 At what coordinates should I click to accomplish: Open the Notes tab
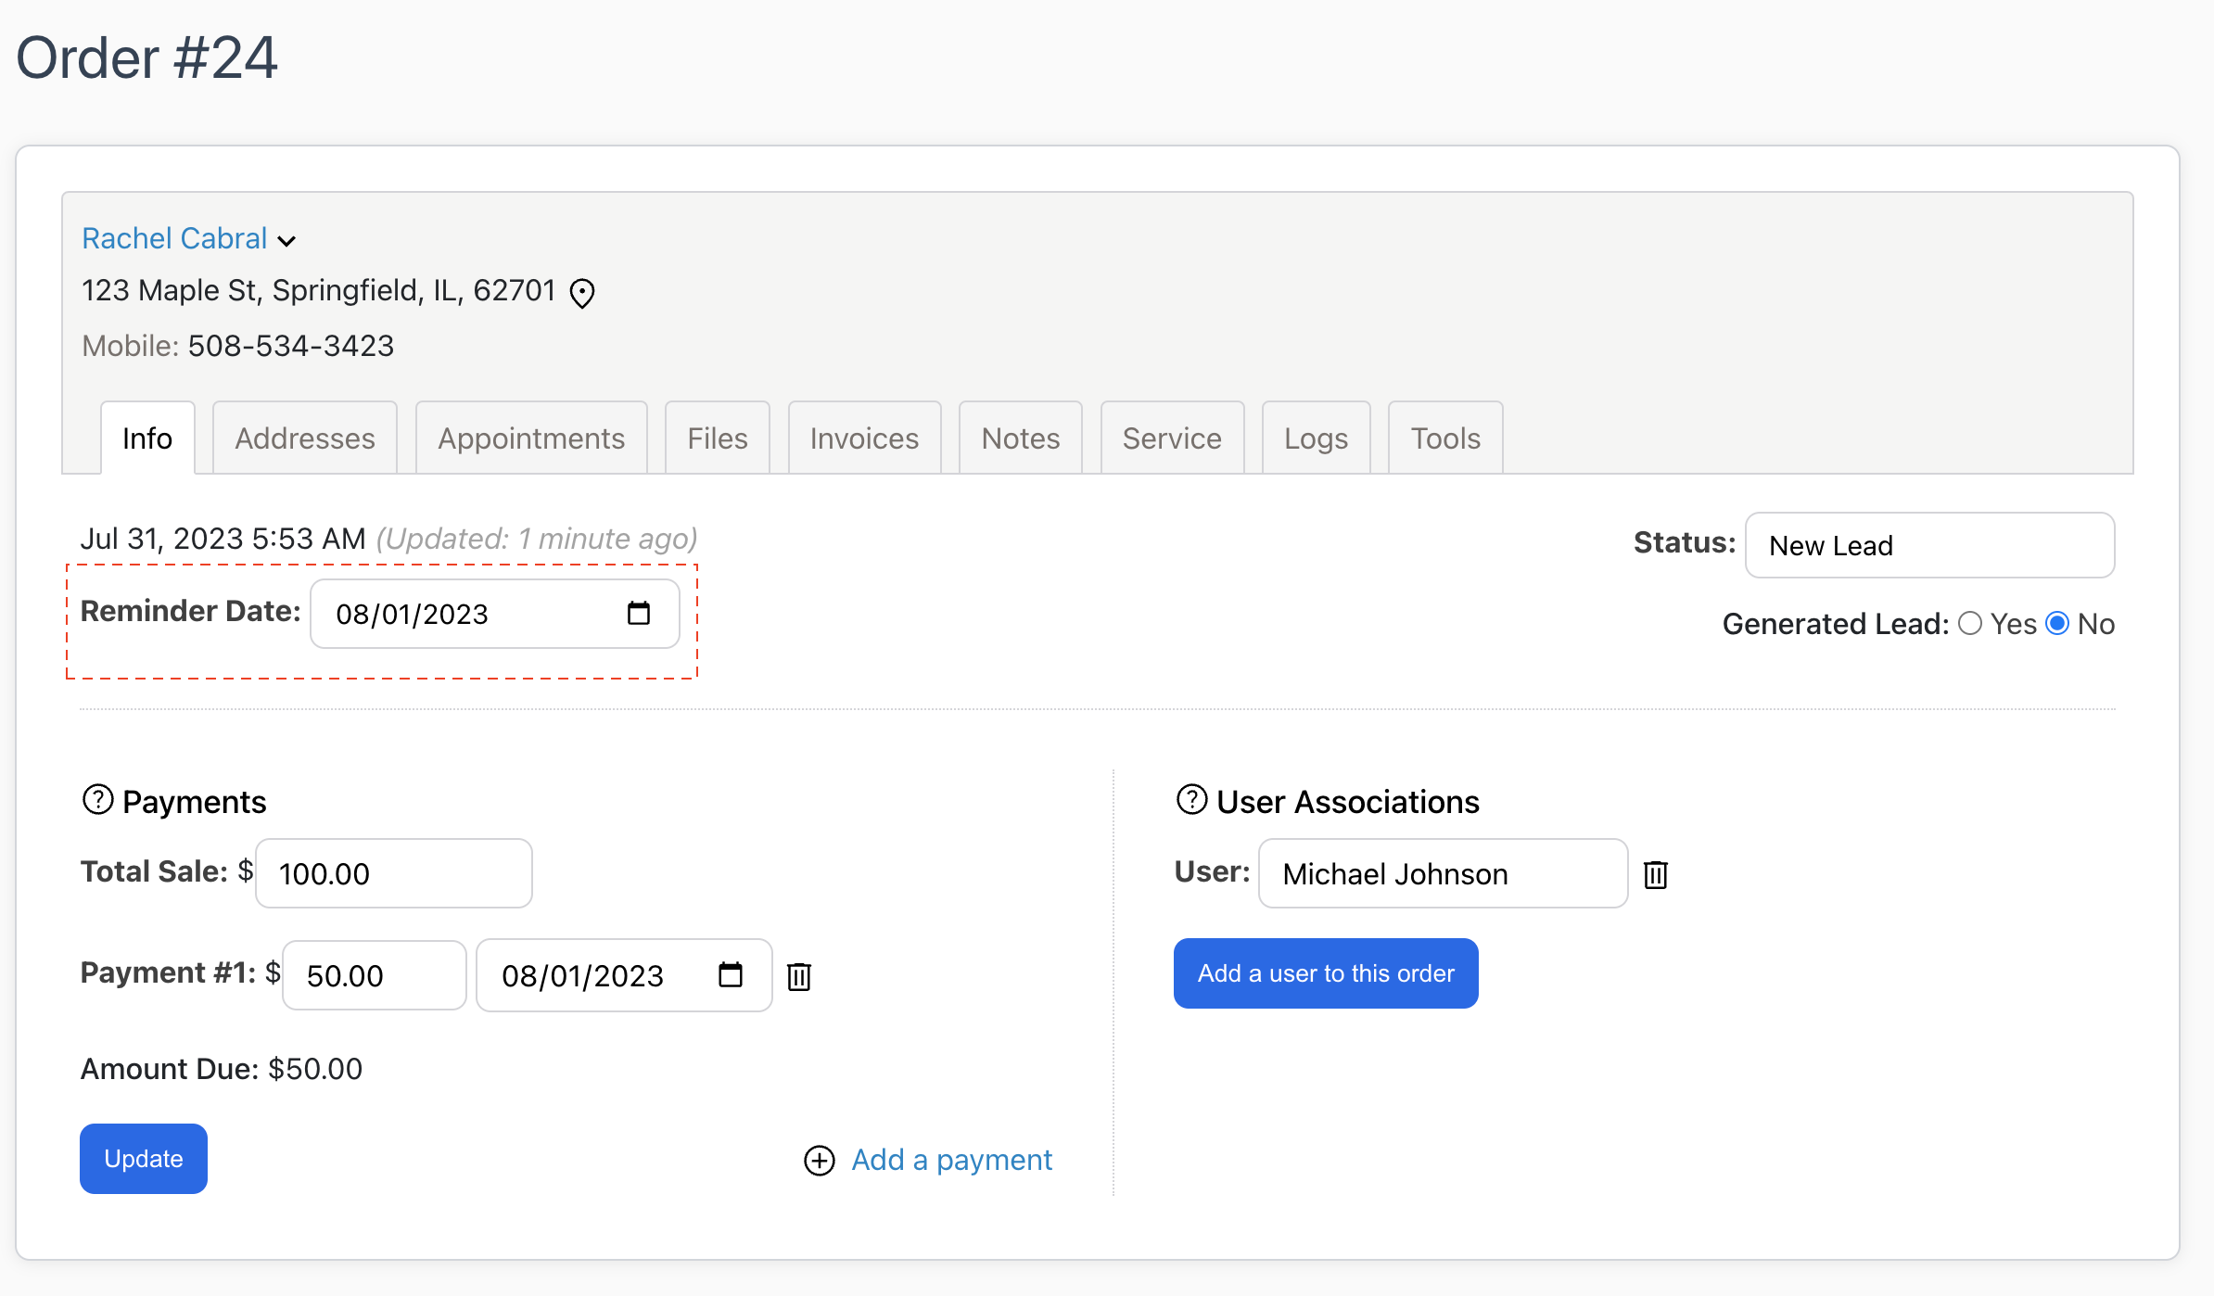coord(1020,438)
